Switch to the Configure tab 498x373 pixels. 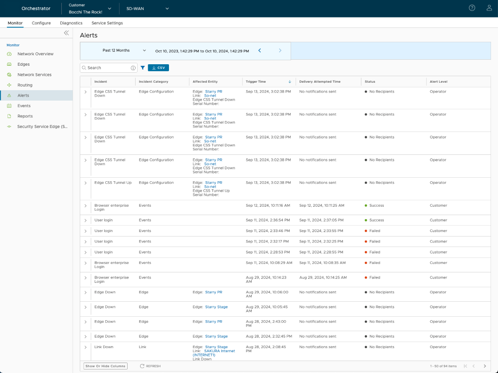(41, 23)
